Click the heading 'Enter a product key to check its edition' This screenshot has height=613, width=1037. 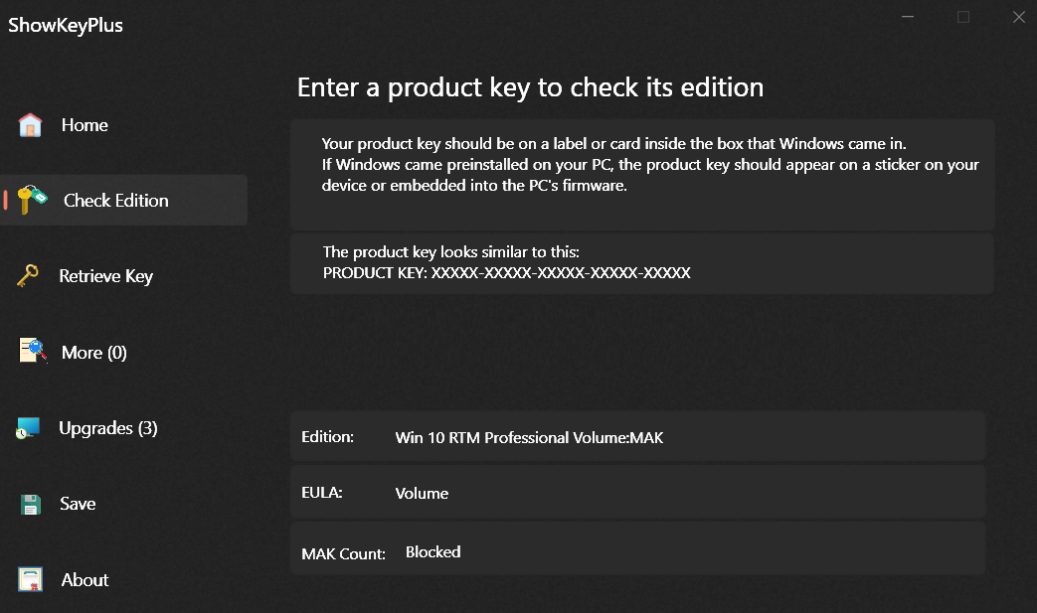(x=530, y=87)
